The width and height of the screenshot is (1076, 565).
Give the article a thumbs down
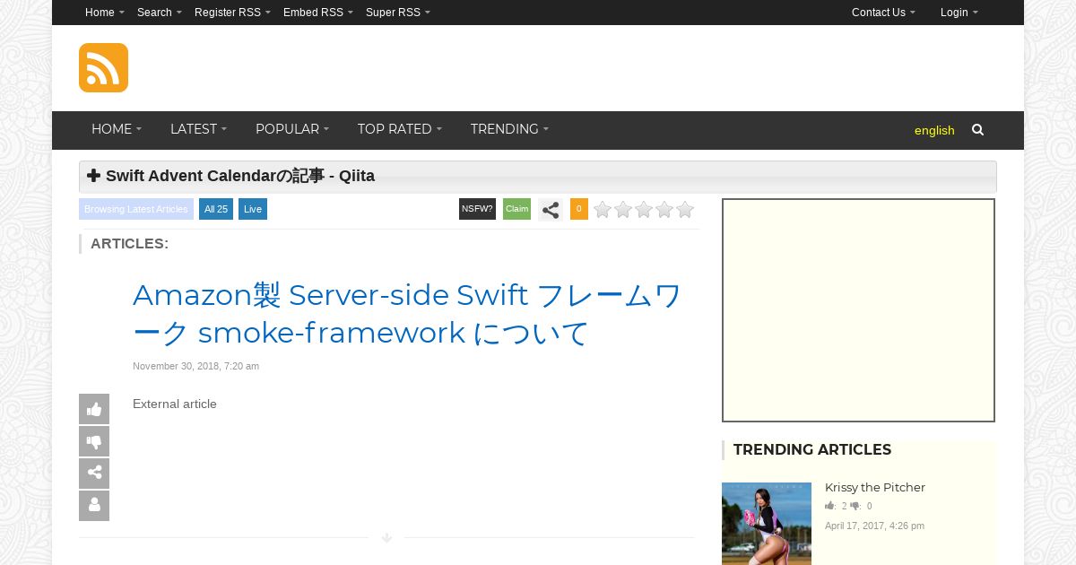tap(94, 441)
